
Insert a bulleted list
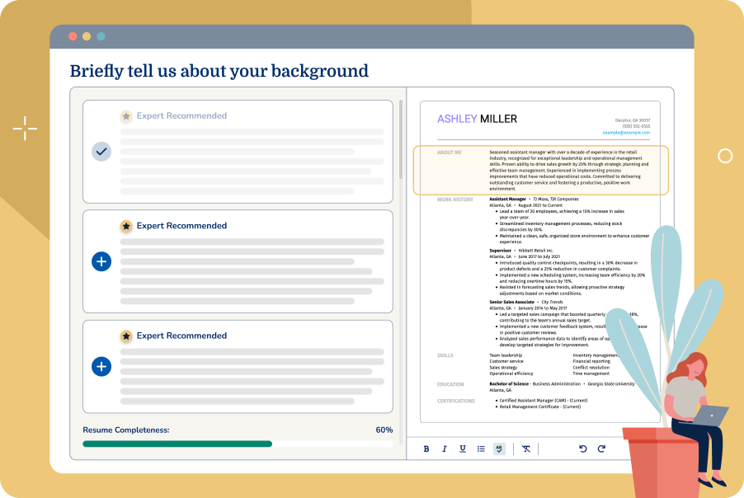(481, 449)
